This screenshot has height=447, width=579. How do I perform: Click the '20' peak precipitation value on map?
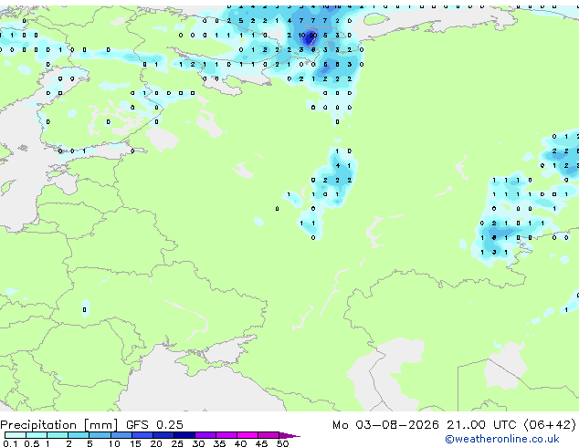click(x=312, y=36)
